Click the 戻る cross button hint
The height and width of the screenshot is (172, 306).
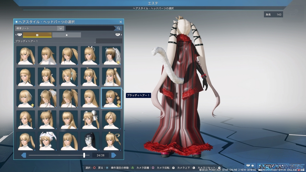(x=103, y=168)
